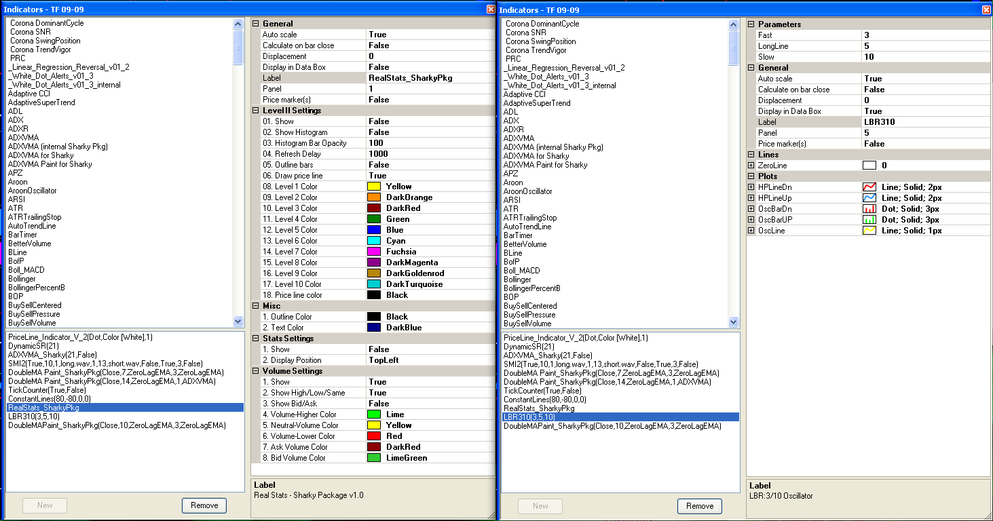Close the left Indicators window
The width and height of the screenshot is (993, 521).
tap(491, 9)
